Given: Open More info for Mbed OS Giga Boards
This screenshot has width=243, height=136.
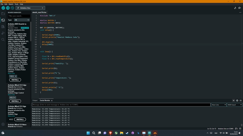Looking at the screenshot, I should (11, 116).
